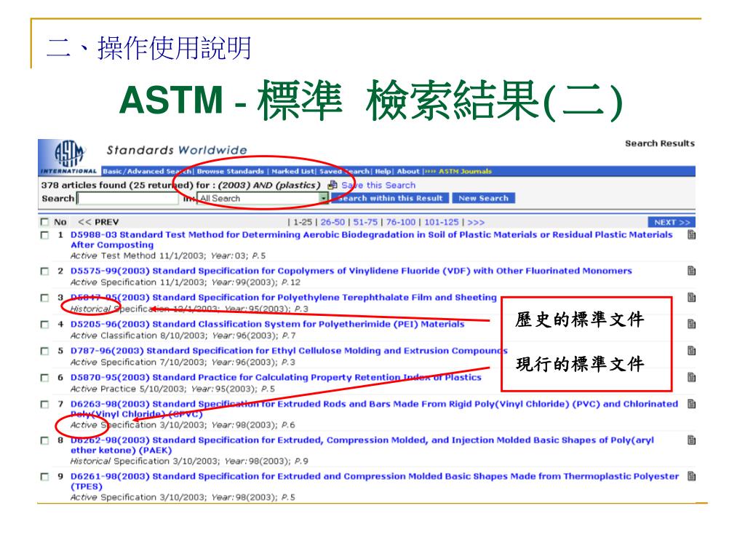Open Saved Search menu item
745x559 pixels.
[344, 171]
